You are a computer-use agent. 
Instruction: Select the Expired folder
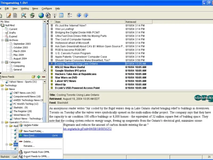coord(13,37)
